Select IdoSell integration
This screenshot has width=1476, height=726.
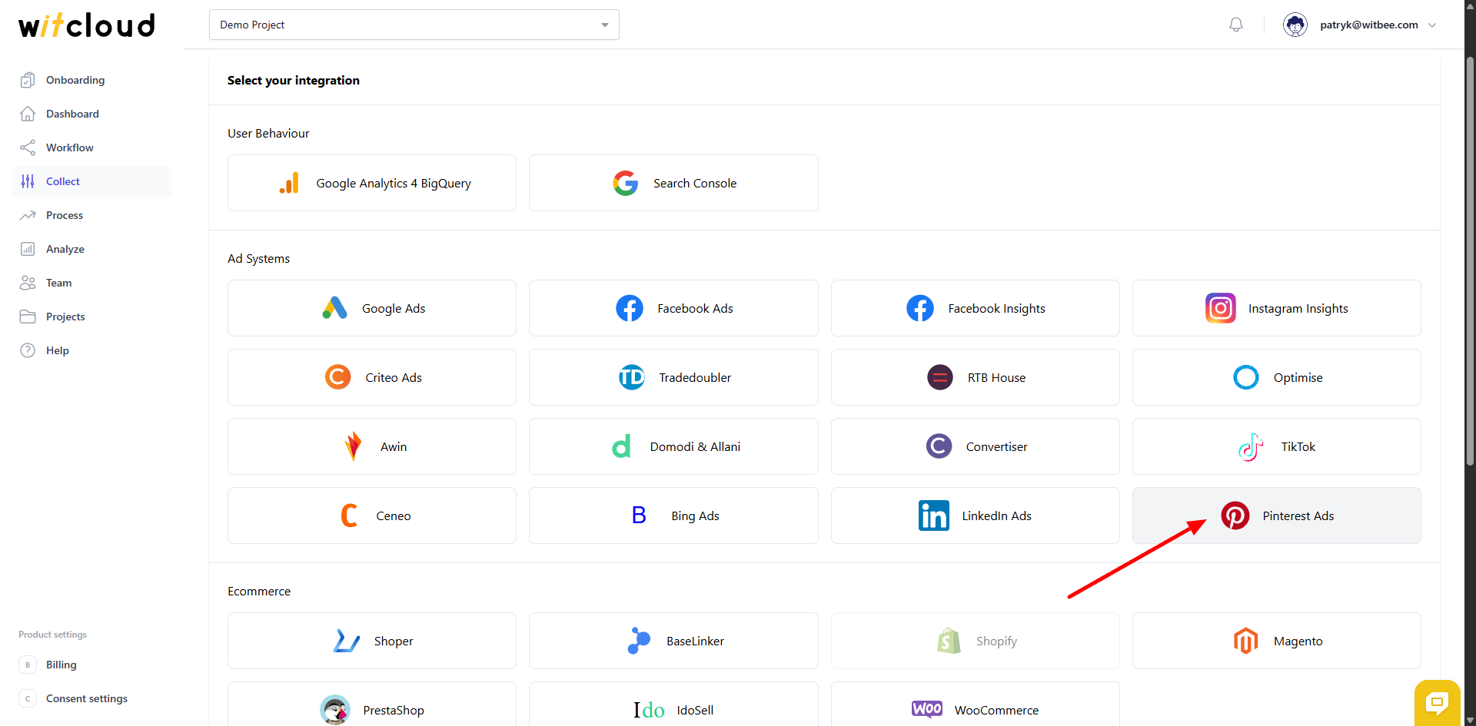point(673,704)
